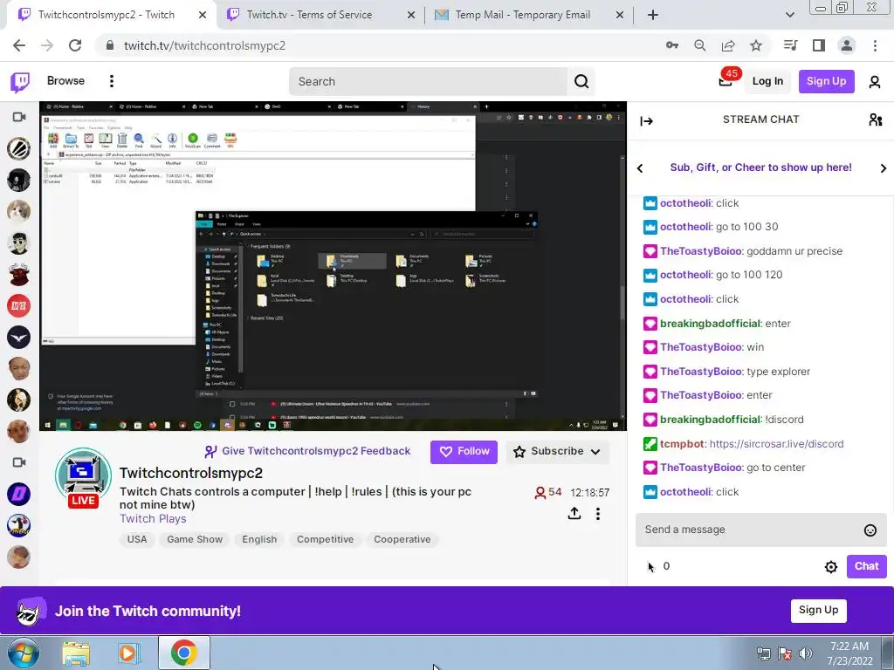Open the three-dot menu next to Browse
The height and width of the screenshot is (670, 894).
112,81
